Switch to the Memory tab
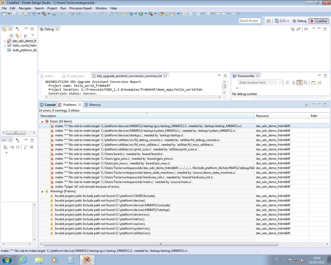The height and width of the screenshot is (265, 331). pos(93,105)
